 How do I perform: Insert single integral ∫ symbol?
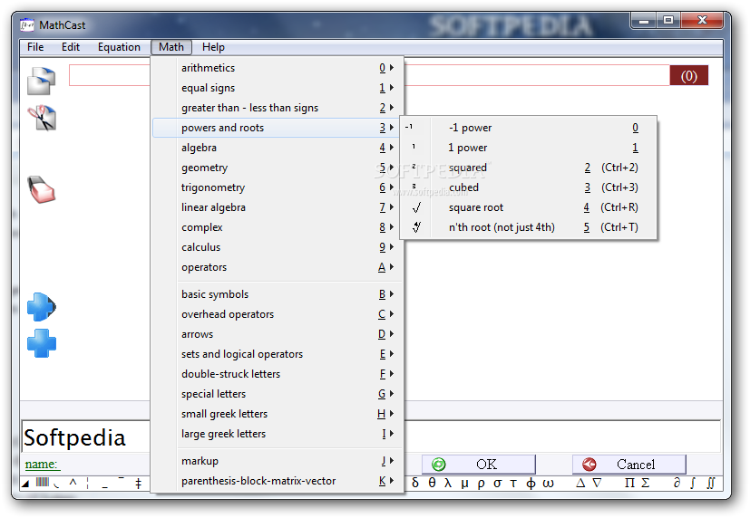coord(693,484)
